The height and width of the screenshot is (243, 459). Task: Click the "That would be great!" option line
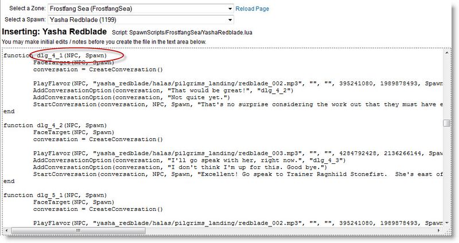click(x=163, y=91)
